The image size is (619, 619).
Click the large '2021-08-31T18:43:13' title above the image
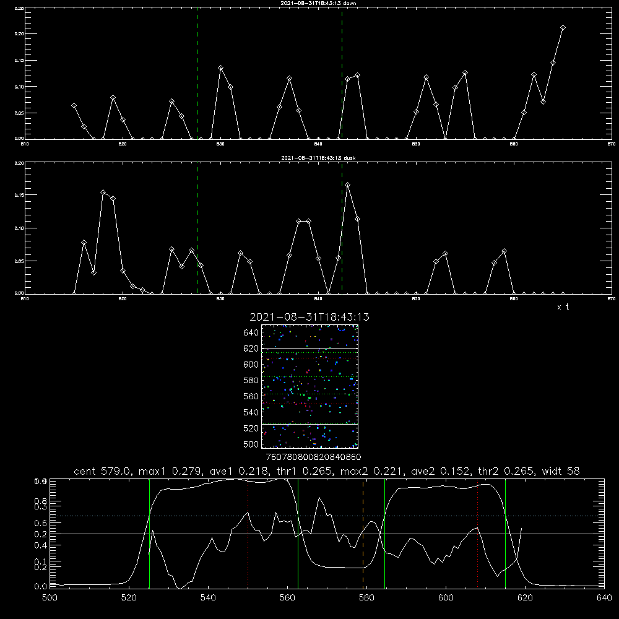tap(309, 317)
